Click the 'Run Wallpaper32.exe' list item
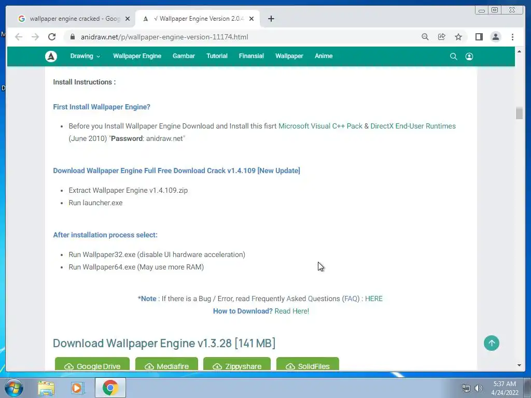The image size is (531, 398). [x=157, y=254]
